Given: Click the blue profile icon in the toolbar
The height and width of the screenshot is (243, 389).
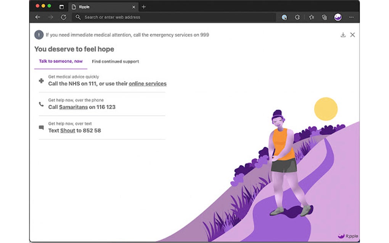Looking at the screenshot, I should [284, 17].
